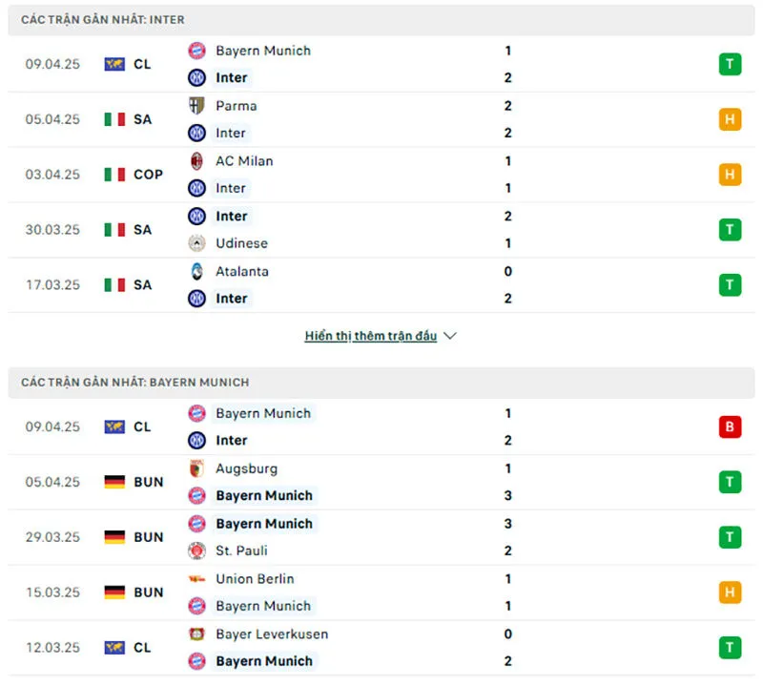Screen dimensions: 763x686
Task: Click the Bayer Leverkusen club crest icon
Action: click(196, 634)
